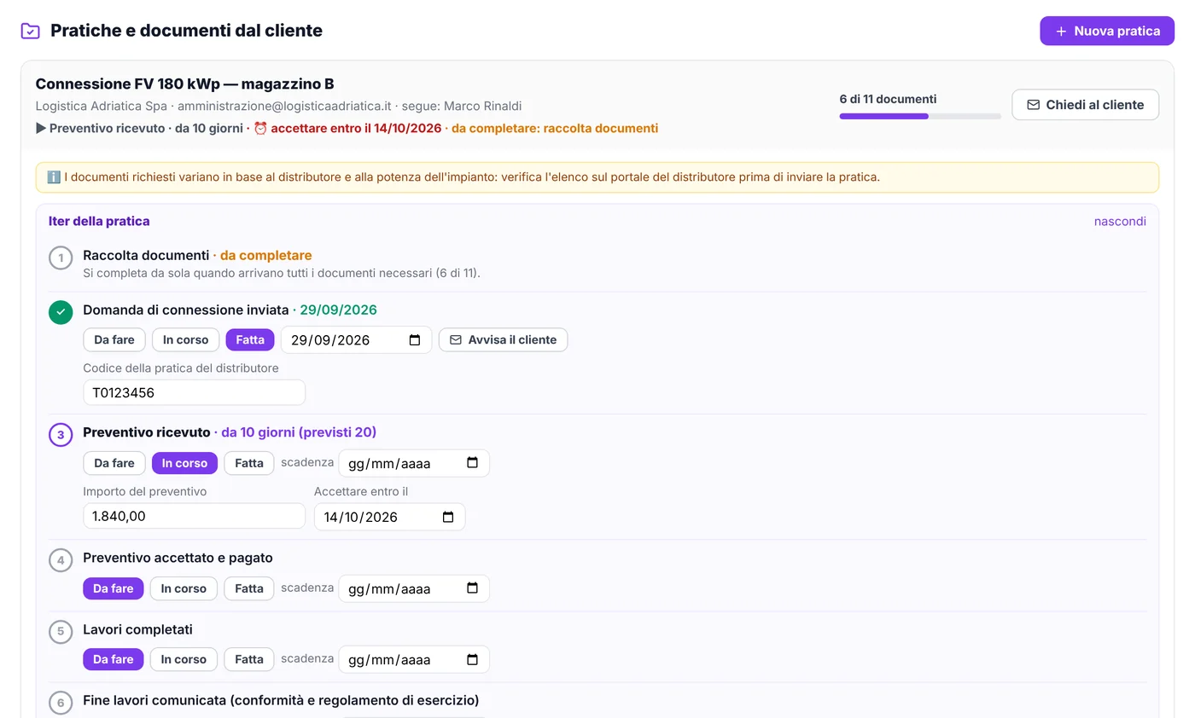Screen dimensions: 1195x718
Task: Click Codice della pratica field T0123456
Action: click(194, 393)
